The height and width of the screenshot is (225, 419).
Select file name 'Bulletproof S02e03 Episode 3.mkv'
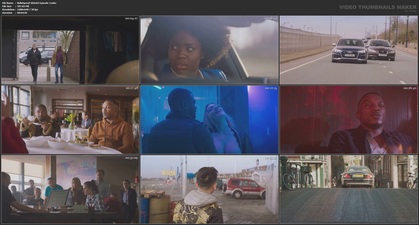point(37,3)
